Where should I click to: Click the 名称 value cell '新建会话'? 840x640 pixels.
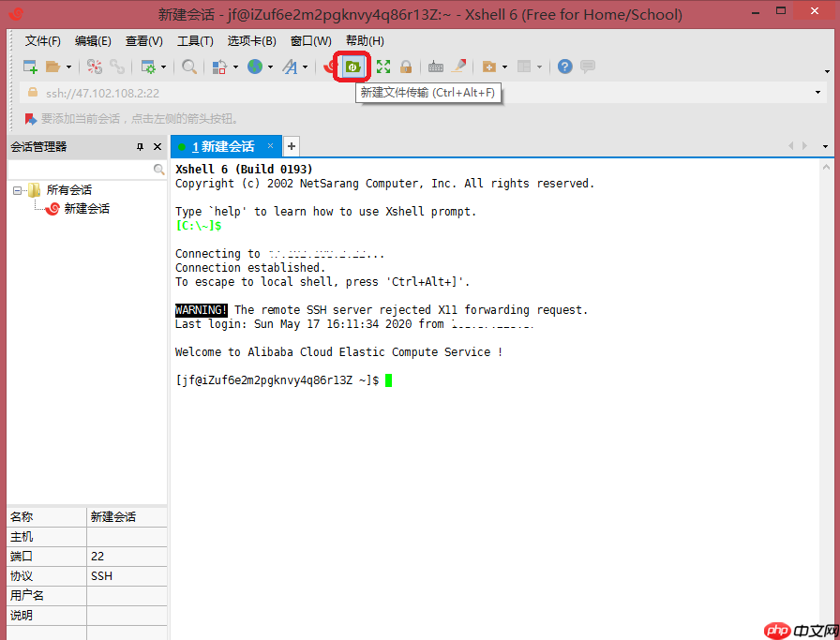coord(127,517)
